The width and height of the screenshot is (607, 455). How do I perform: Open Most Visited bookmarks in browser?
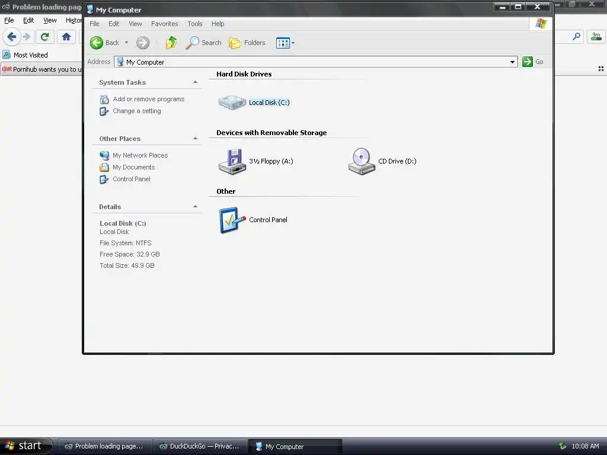click(25, 55)
